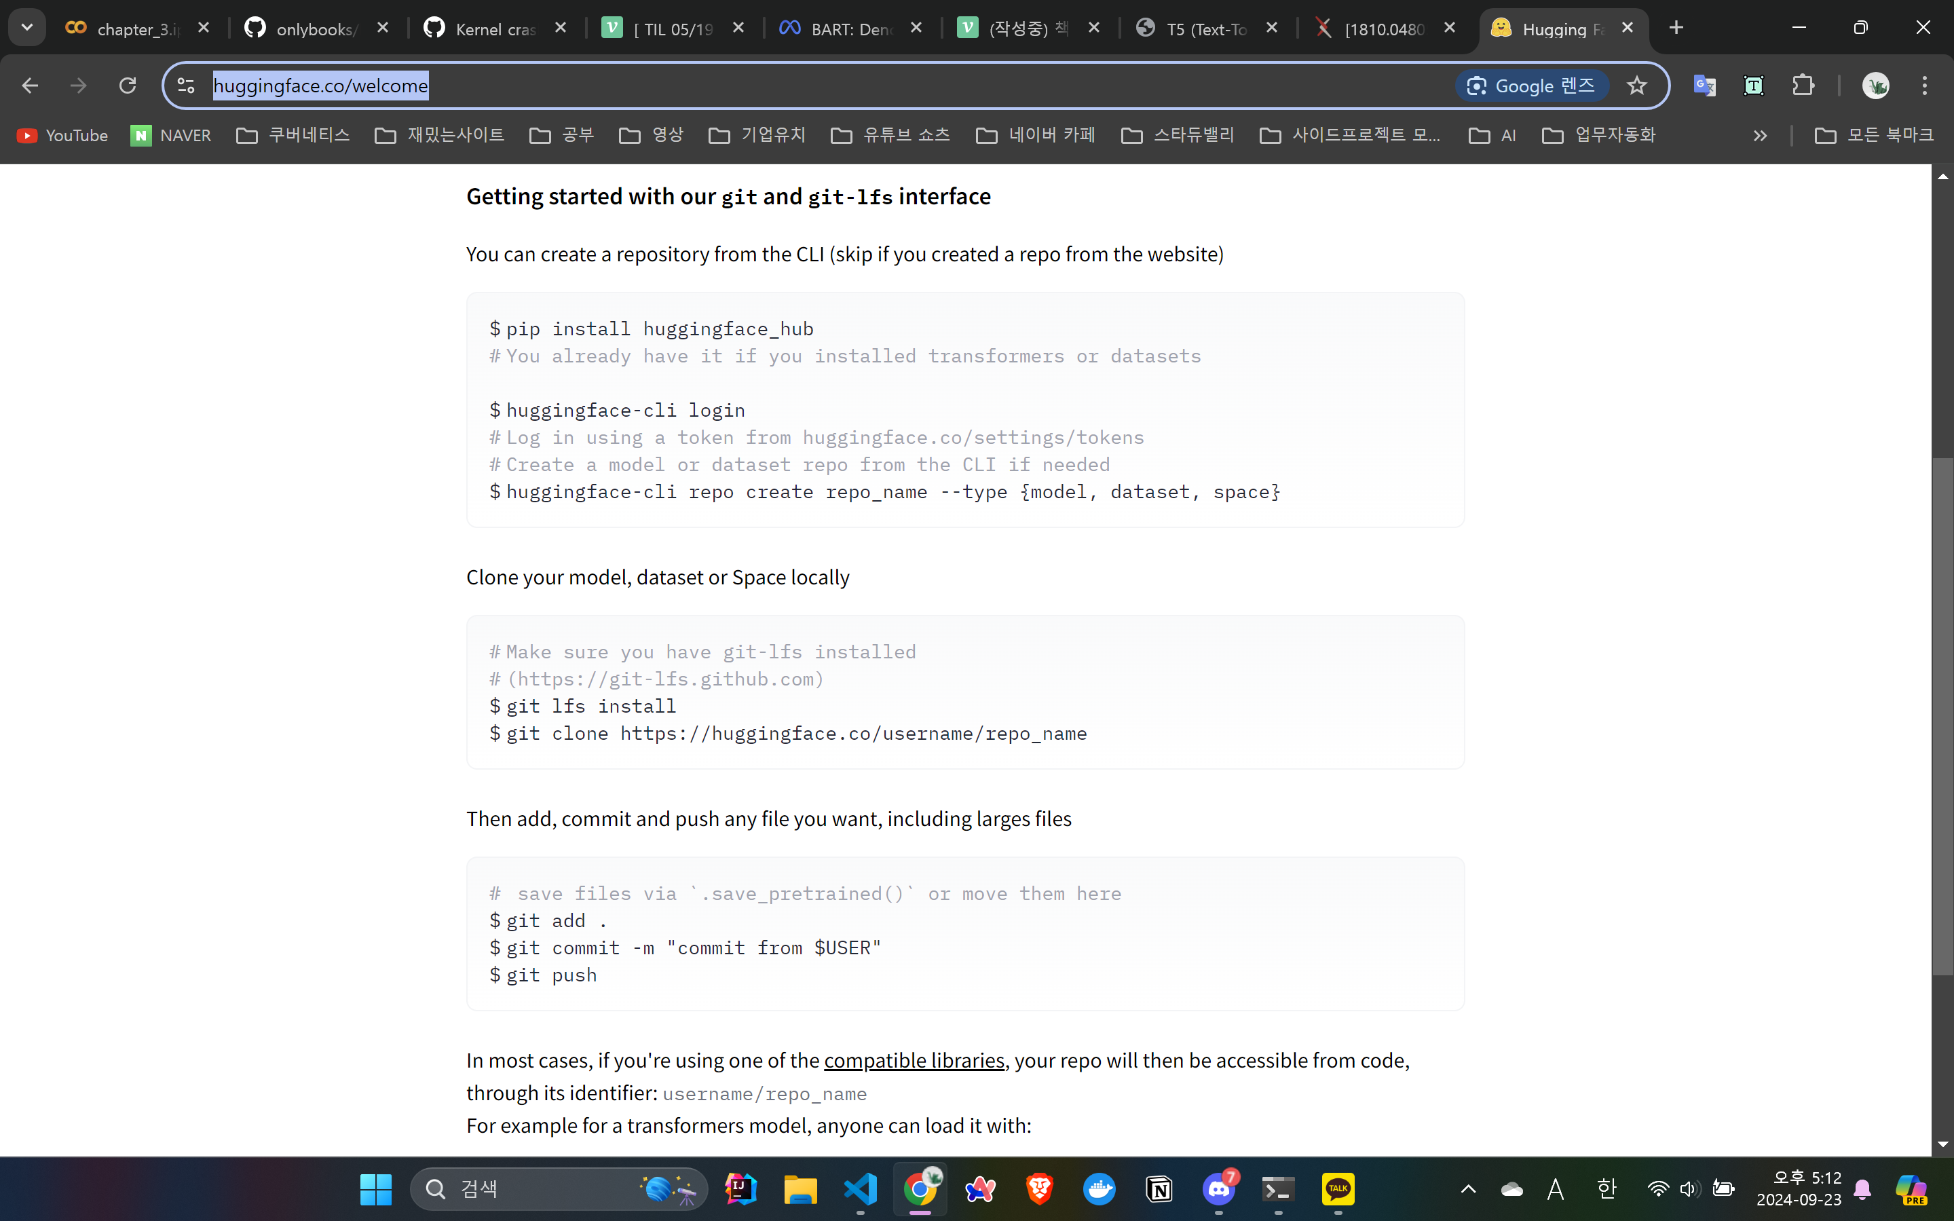
Task: Click the huggingface.co/welcome address field
Action: tap(727, 86)
